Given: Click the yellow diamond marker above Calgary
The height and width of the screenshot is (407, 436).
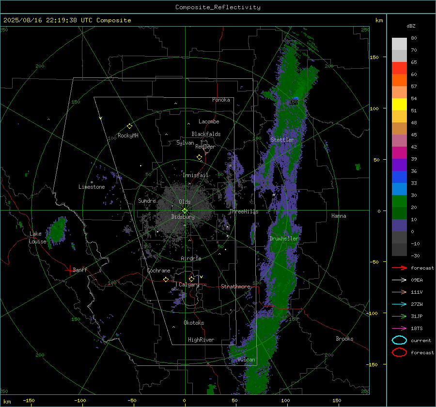Looking at the screenshot, I should [x=191, y=279].
